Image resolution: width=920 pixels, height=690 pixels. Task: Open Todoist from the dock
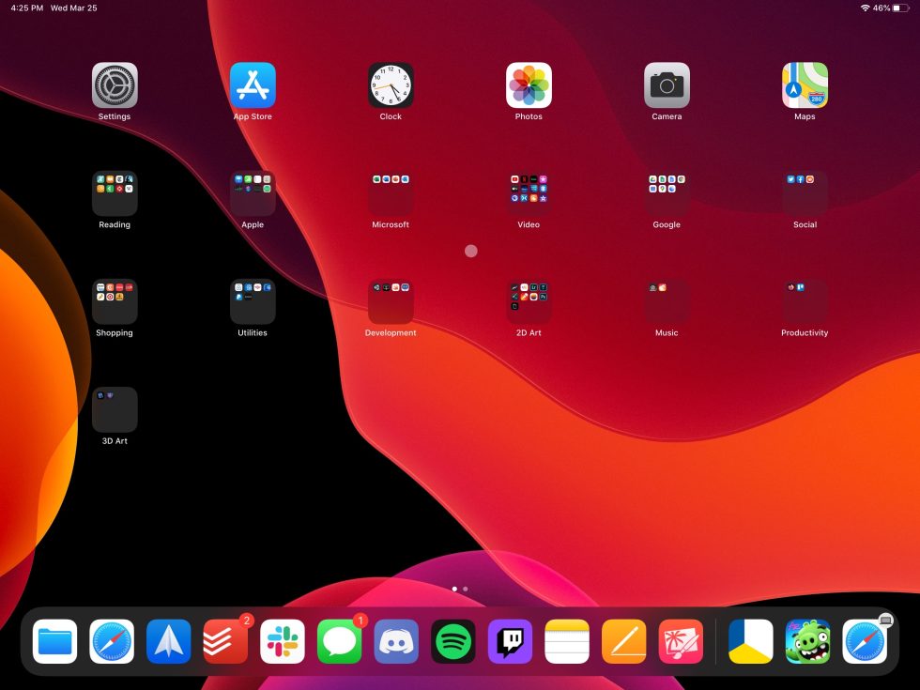[225, 640]
